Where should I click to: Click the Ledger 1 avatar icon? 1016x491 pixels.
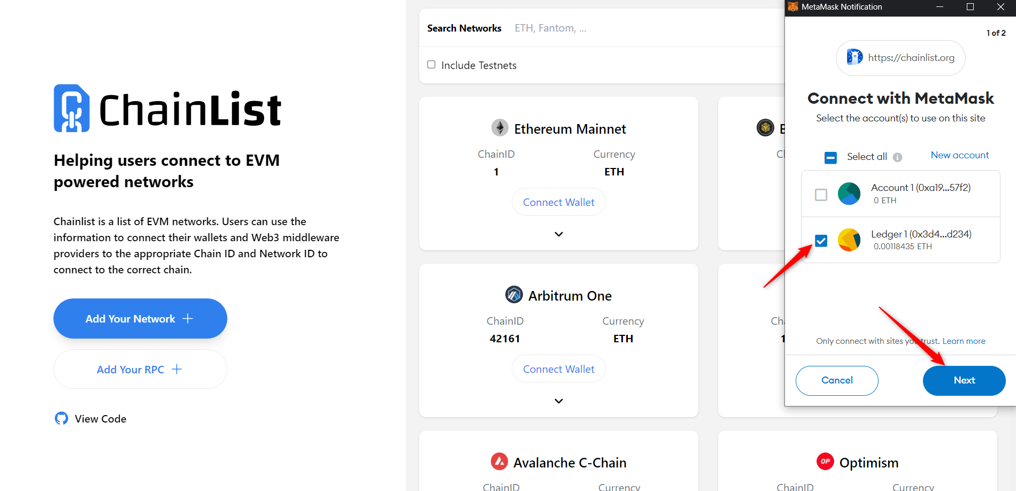coord(849,240)
